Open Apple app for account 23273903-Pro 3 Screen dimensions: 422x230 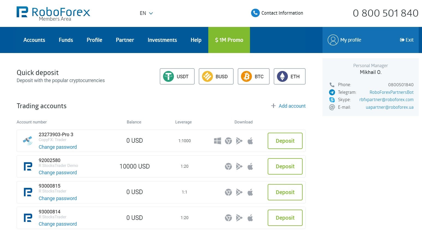pyautogui.click(x=250, y=141)
